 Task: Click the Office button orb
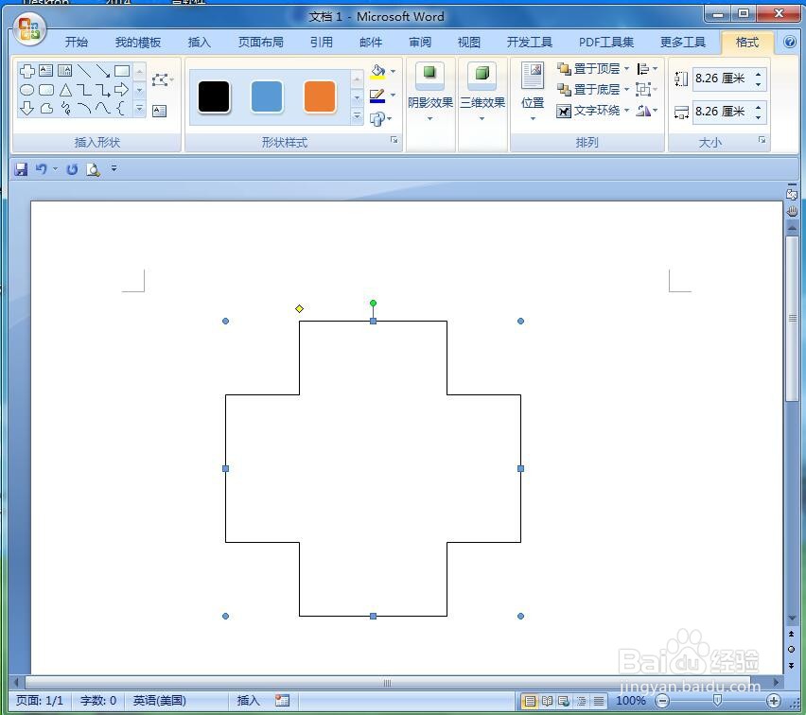pyautogui.click(x=29, y=28)
